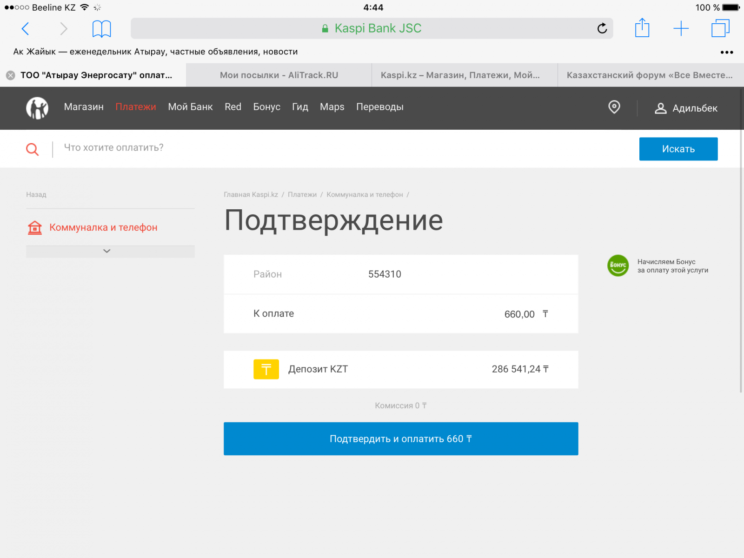Click Подтвердить и оплатить 660 ₸
744x558 pixels.
[x=401, y=439]
